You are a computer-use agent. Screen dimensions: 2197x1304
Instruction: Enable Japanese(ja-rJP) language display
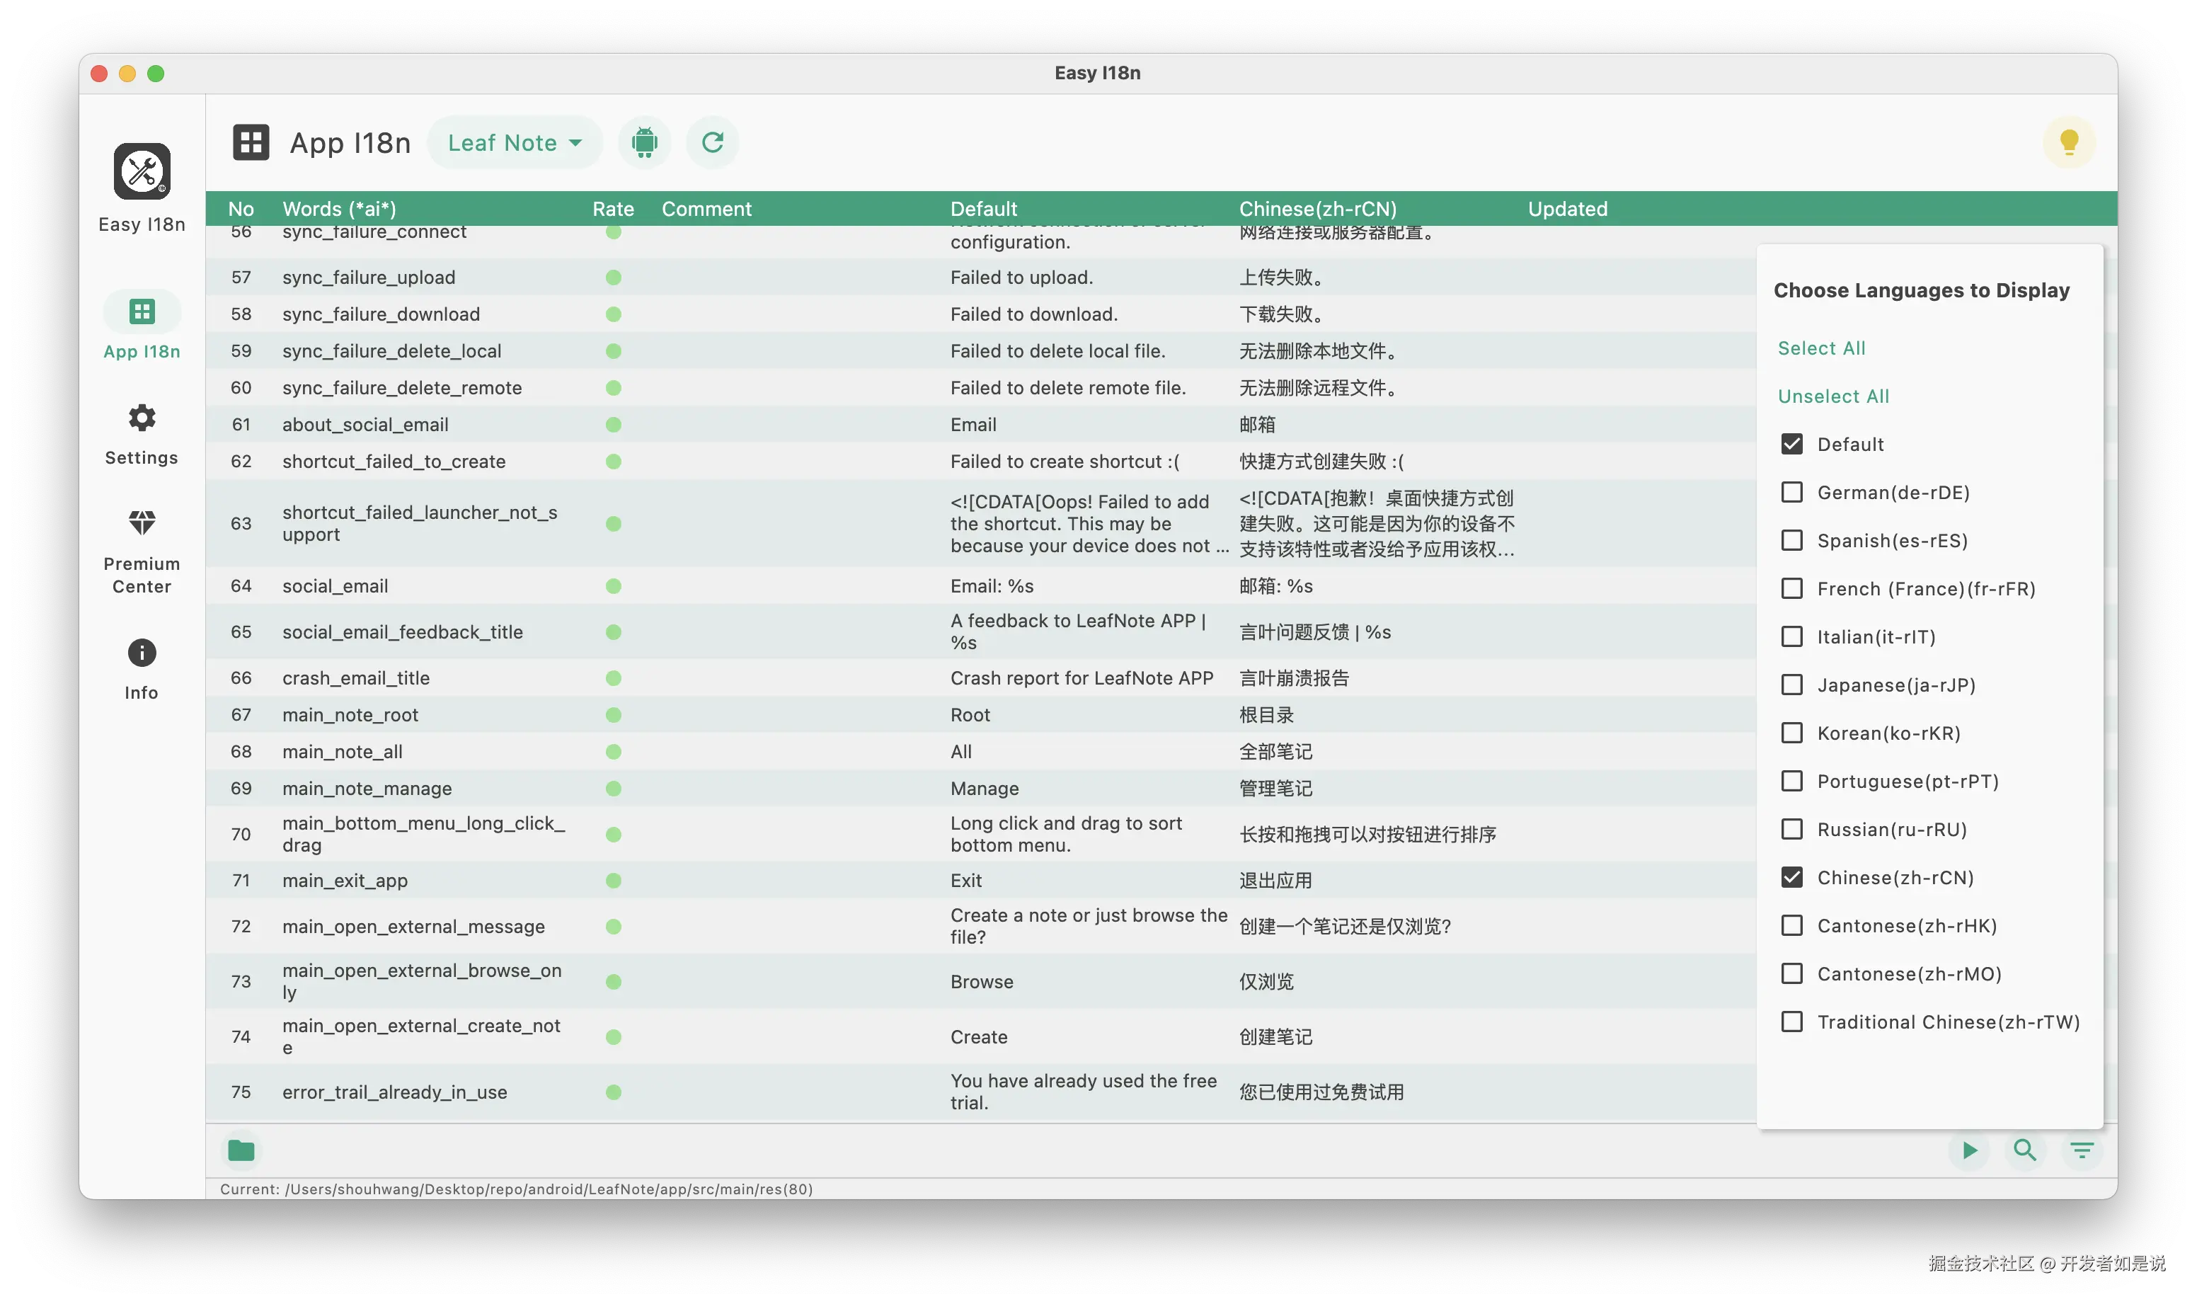point(1792,685)
